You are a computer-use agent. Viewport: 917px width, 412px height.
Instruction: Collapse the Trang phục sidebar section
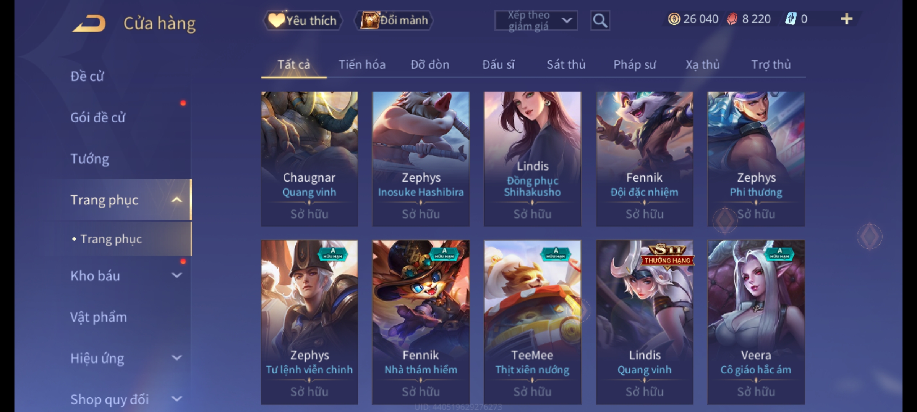pos(177,200)
